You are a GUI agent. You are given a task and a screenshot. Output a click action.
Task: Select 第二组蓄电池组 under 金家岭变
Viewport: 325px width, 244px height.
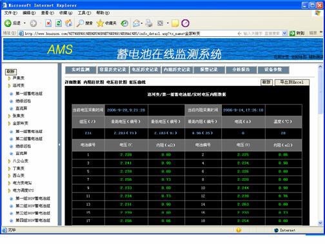pos(29,139)
